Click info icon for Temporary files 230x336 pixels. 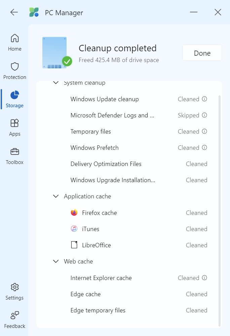[x=204, y=132]
